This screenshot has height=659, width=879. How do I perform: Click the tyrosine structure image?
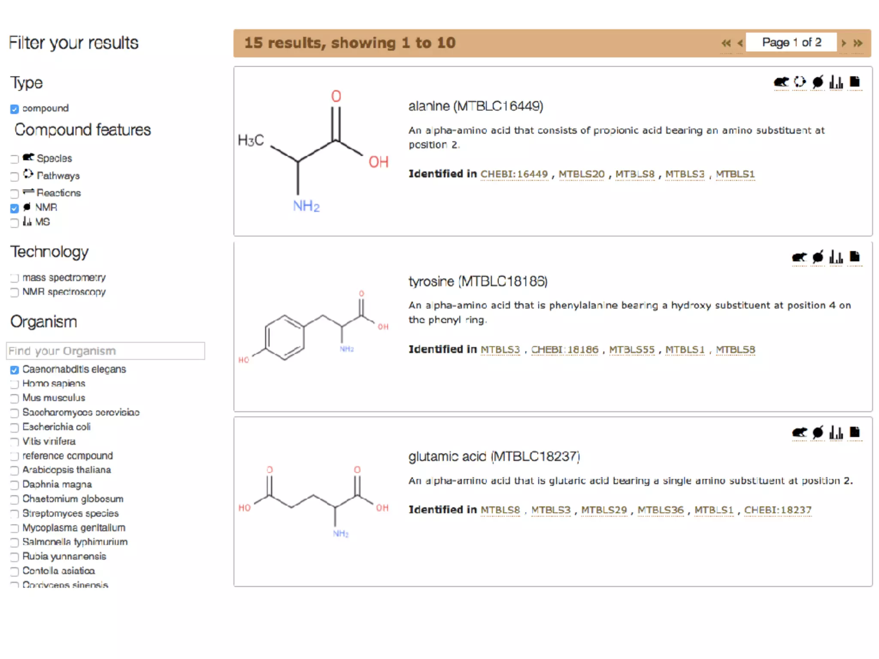(x=313, y=327)
